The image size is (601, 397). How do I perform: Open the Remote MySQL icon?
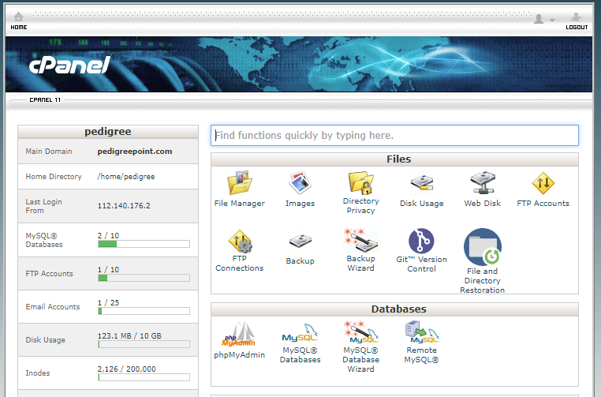(422, 332)
